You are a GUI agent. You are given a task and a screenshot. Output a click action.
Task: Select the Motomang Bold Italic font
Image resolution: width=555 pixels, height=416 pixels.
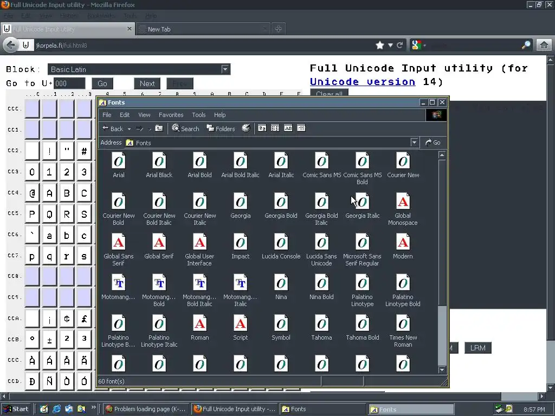(x=199, y=291)
